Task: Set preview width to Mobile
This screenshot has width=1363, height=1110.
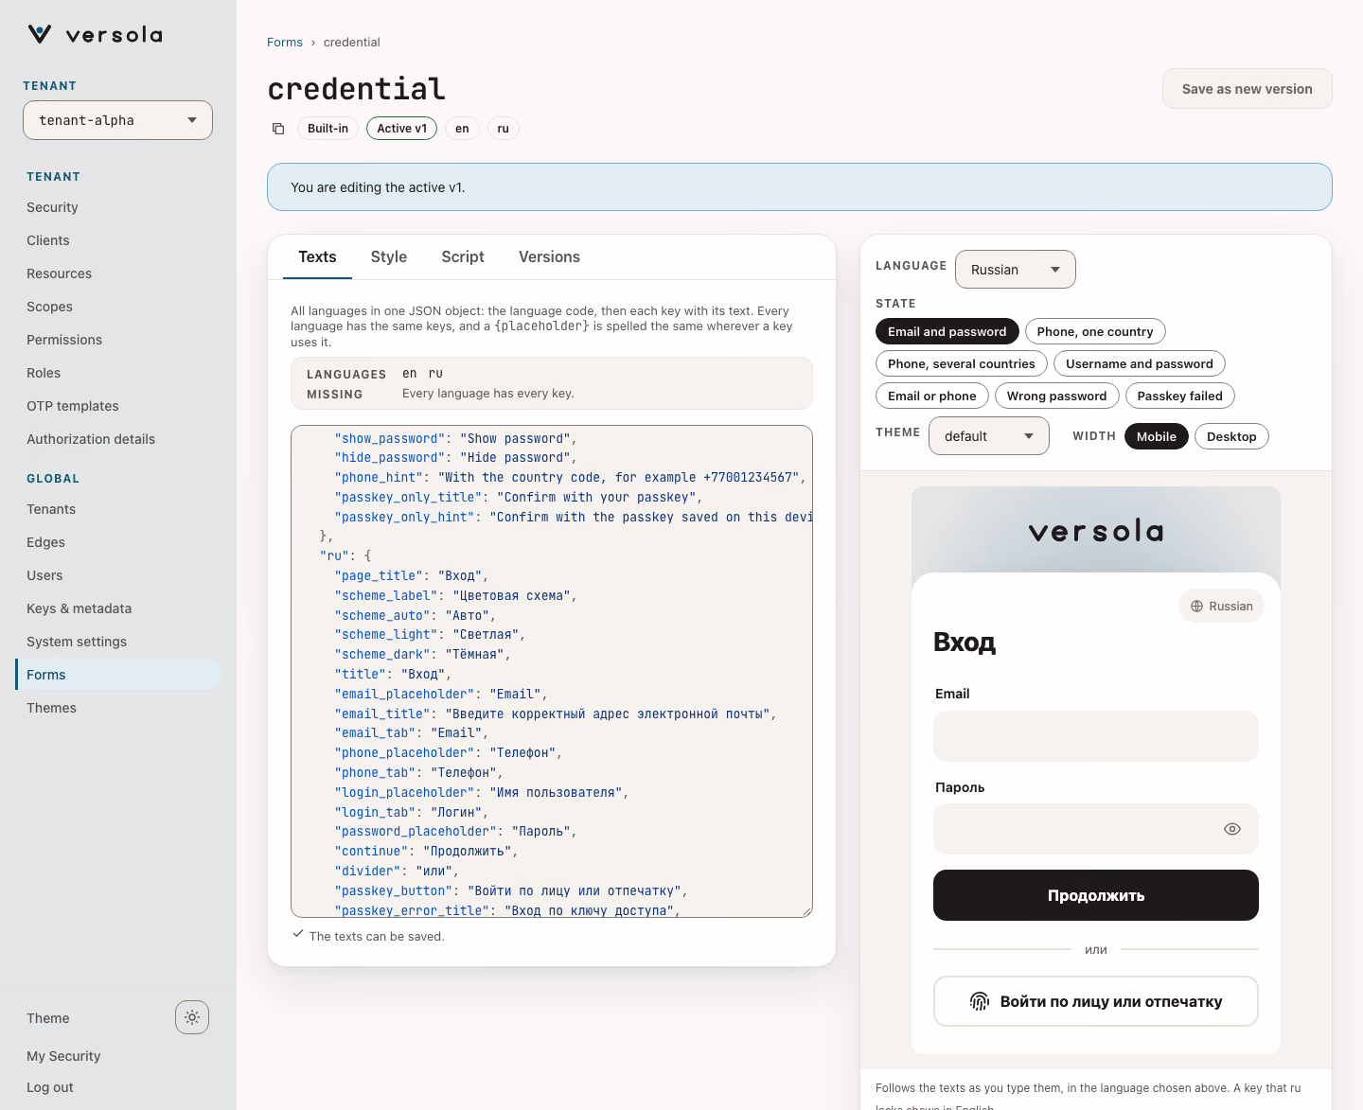Action: coord(1157,436)
